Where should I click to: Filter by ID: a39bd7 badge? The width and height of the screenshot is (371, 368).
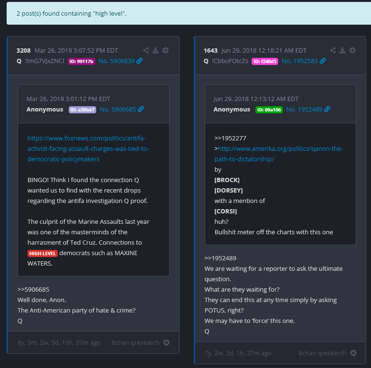tap(82, 110)
